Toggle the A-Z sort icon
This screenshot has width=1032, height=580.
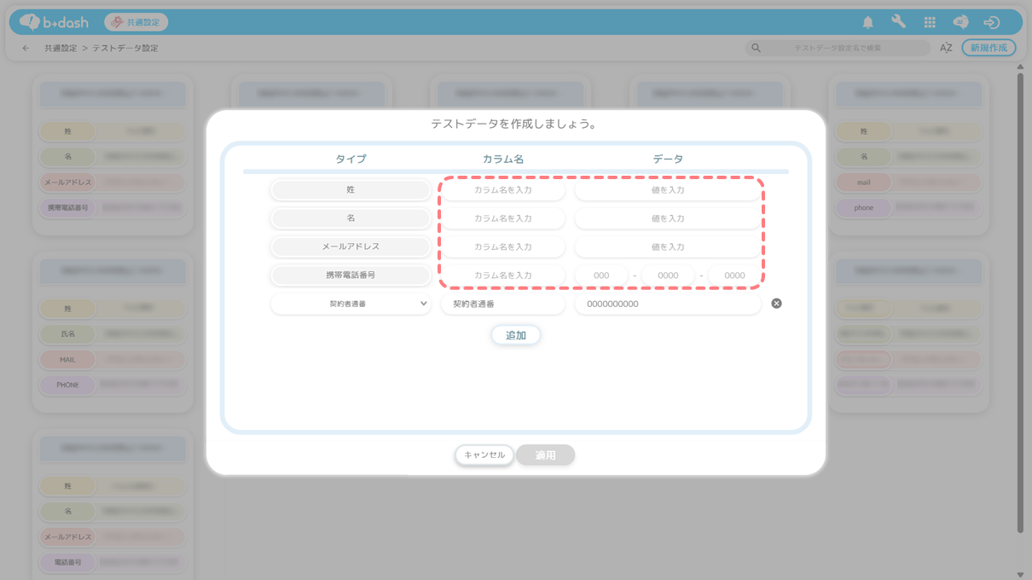click(946, 49)
